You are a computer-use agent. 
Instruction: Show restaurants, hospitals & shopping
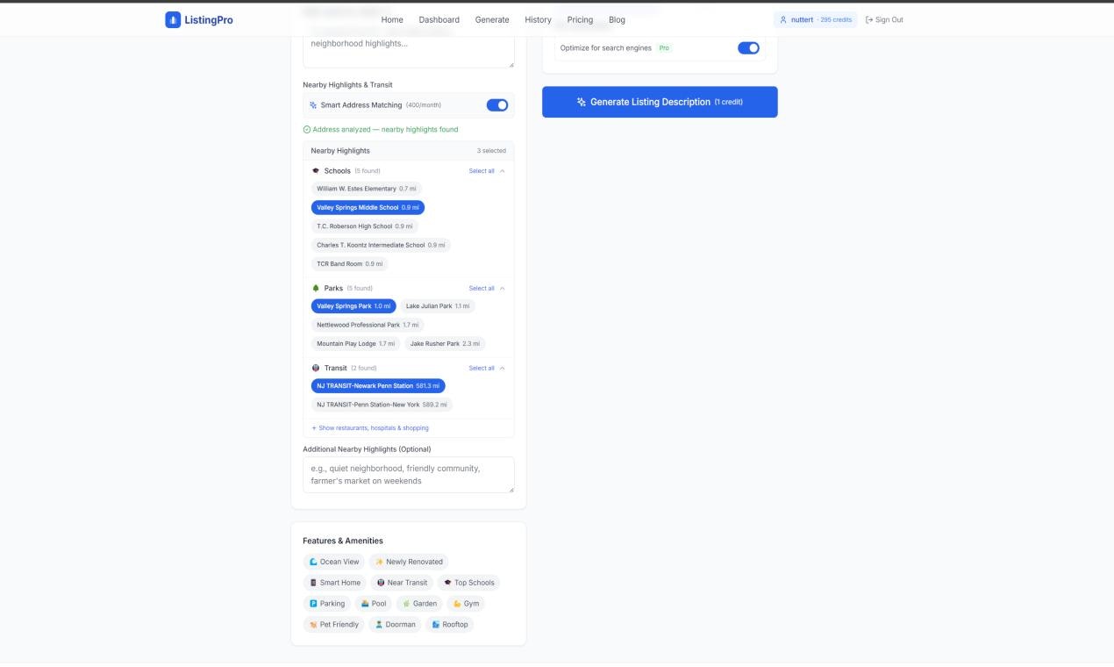tap(370, 428)
